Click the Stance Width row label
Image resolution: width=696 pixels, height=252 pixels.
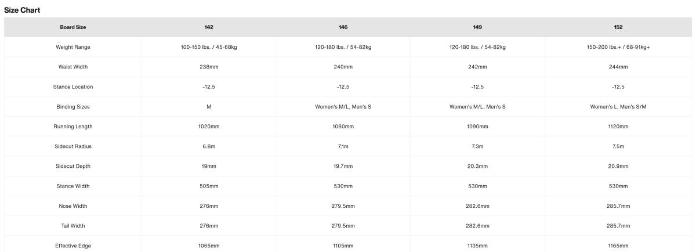point(73,186)
